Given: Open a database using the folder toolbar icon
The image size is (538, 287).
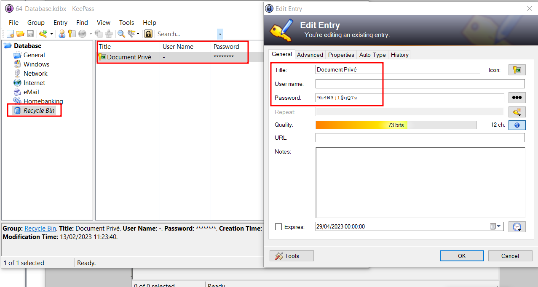Looking at the screenshot, I should coord(20,33).
